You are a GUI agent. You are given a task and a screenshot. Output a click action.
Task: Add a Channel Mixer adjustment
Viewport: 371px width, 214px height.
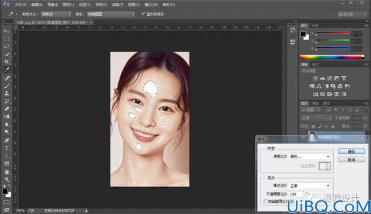pyautogui.click(x=340, y=86)
